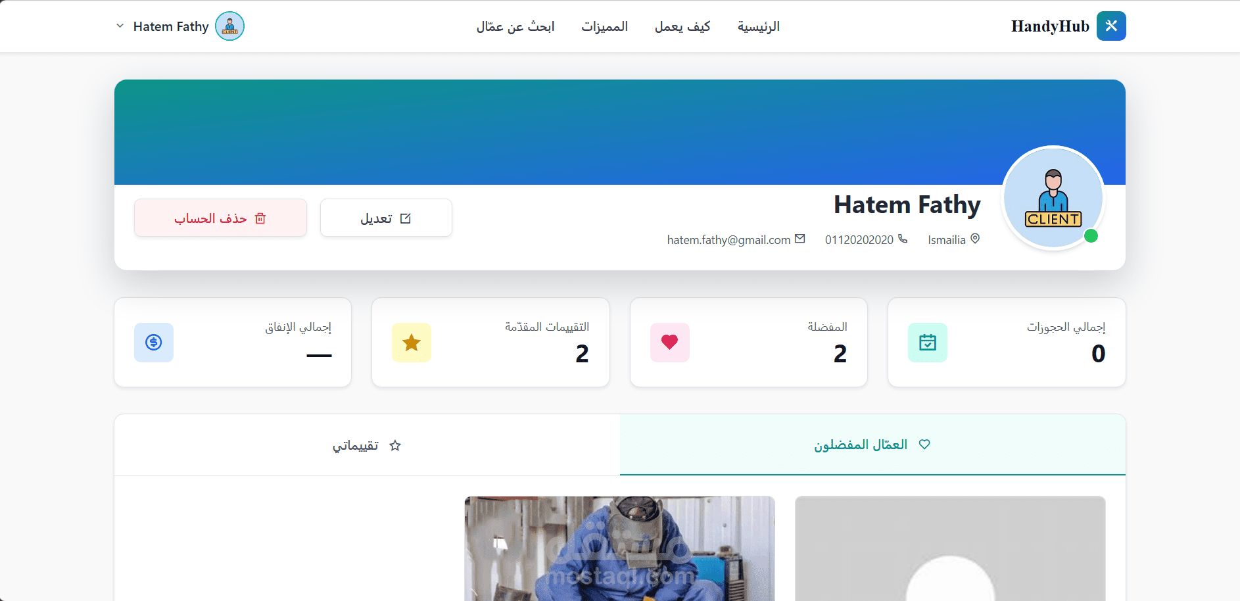The image size is (1240, 601).
Task: Click the phone icon beside 01120202020
Action: [x=903, y=239]
